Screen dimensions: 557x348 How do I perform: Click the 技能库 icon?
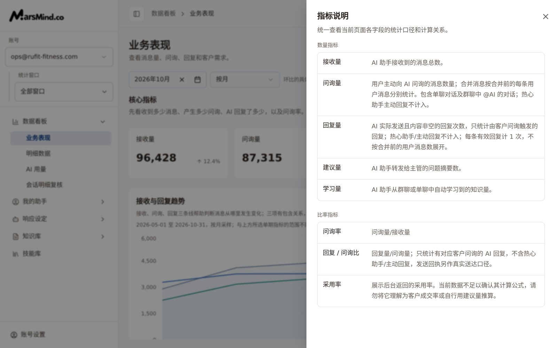[15, 254]
